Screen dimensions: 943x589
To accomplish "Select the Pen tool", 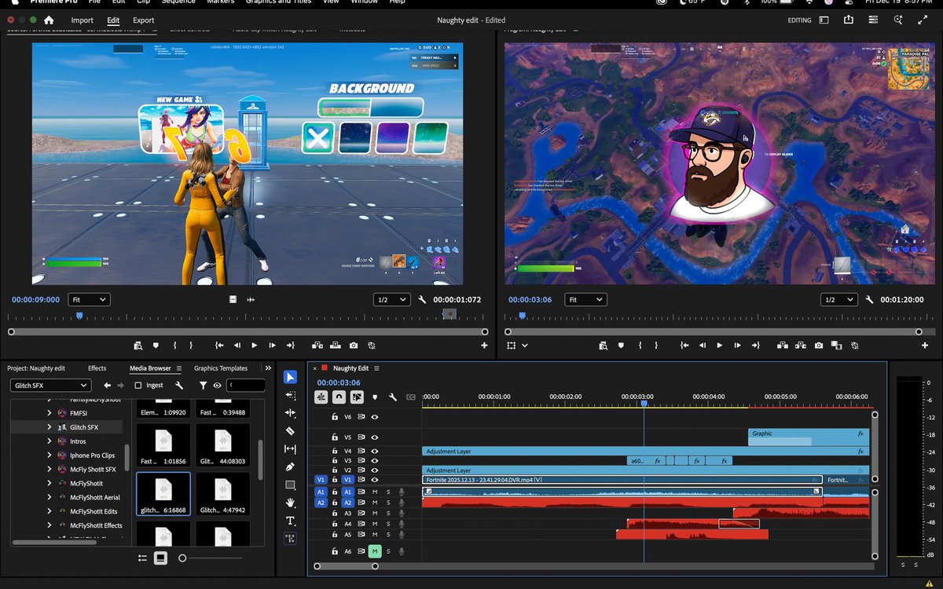I will click(x=290, y=467).
